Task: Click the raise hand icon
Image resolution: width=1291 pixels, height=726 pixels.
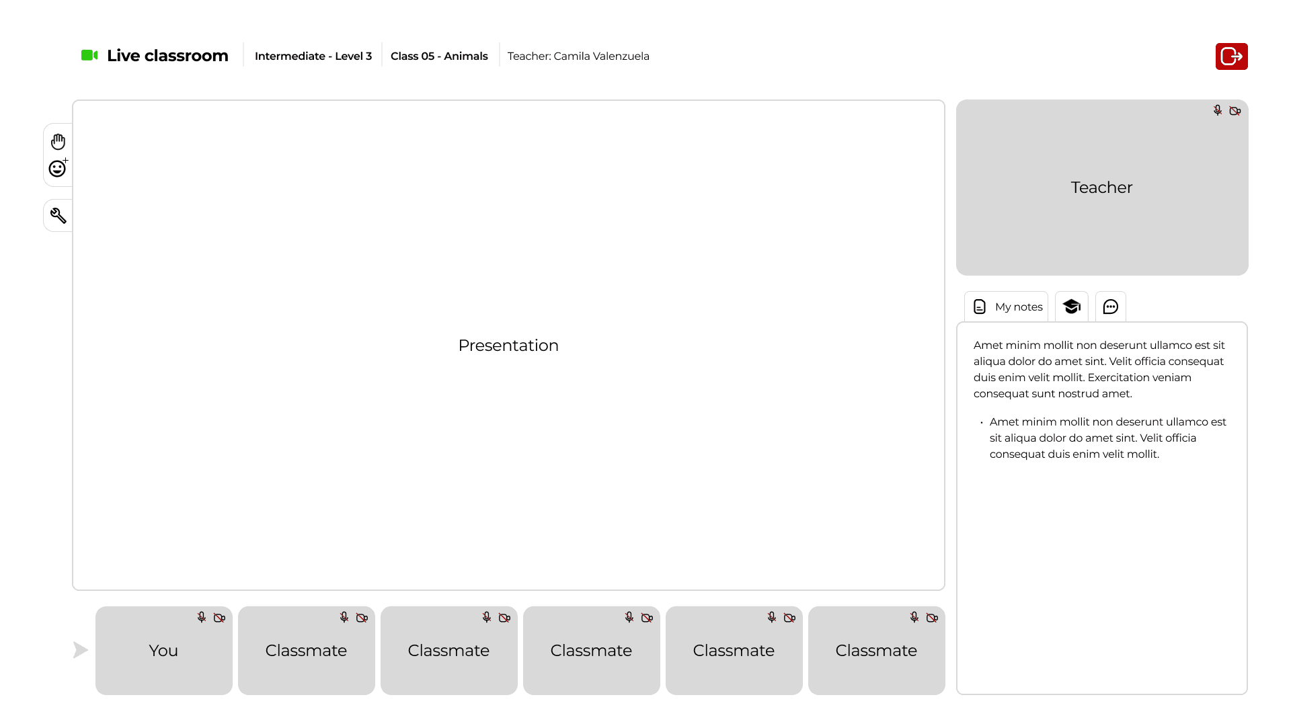Action: coord(58,141)
